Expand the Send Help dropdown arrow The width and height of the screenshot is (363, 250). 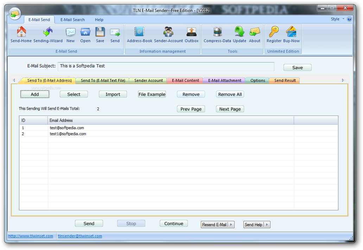(267, 225)
